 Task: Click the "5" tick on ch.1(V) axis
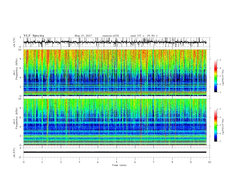[21, 37]
